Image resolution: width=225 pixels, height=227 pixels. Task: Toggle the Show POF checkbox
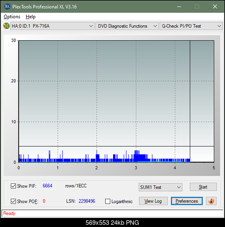click(x=13, y=201)
